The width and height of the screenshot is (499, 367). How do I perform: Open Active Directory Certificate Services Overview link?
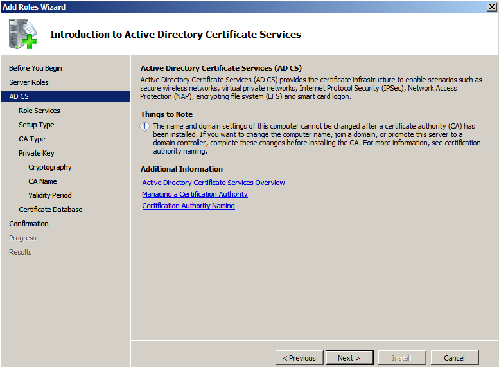pyautogui.click(x=213, y=183)
